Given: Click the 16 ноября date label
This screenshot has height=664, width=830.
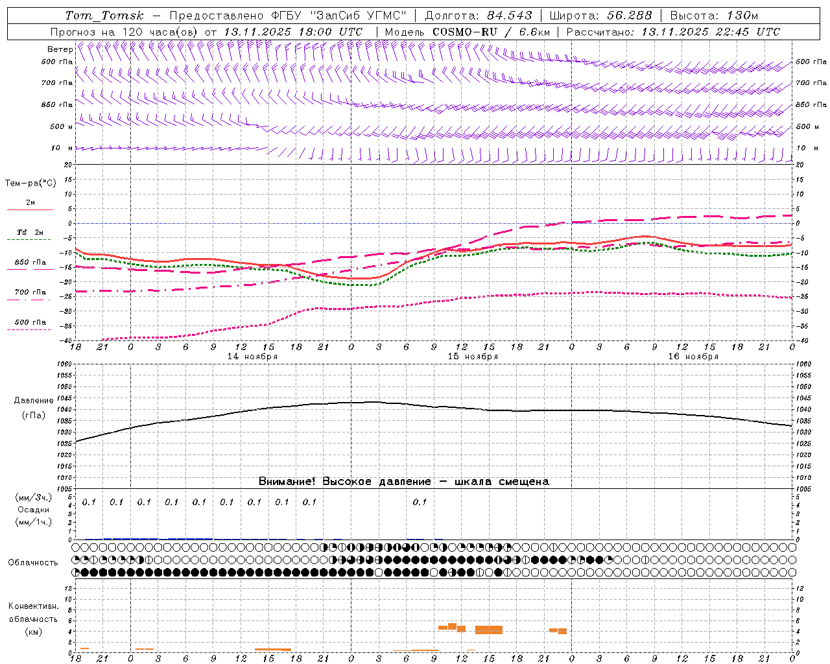Looking at the screenshot, I should 693,357.
